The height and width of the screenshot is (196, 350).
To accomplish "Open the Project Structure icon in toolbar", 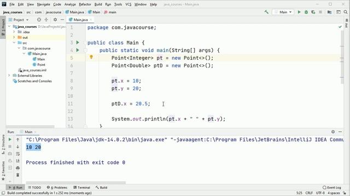I will point(329,12).
